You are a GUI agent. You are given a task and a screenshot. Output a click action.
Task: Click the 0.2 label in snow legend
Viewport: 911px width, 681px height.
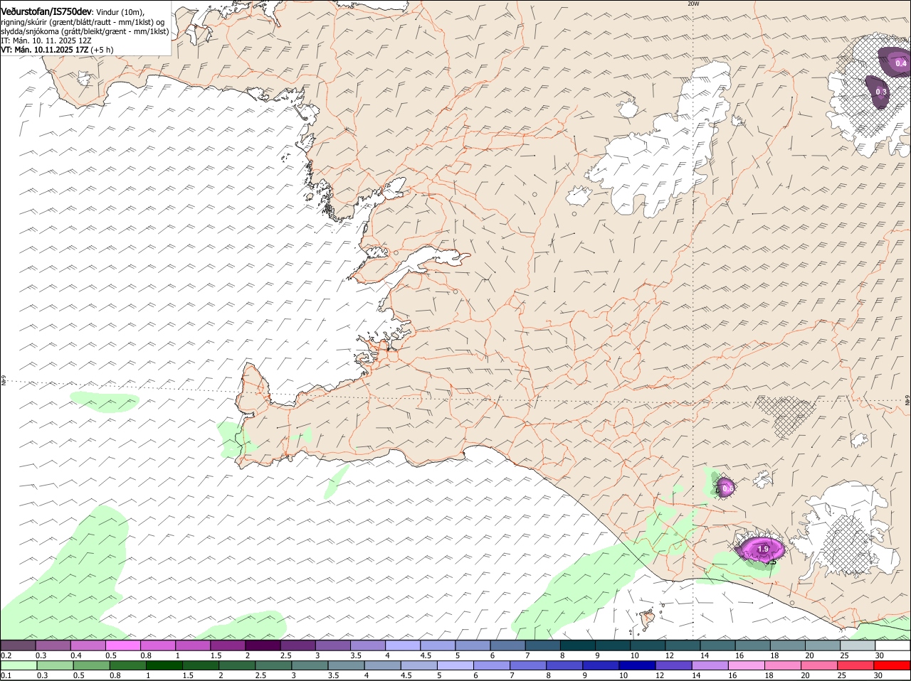tap(6, 655)
